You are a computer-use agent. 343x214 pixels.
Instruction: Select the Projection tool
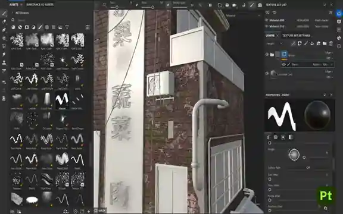pyautogui.click(x=4, y=30)
